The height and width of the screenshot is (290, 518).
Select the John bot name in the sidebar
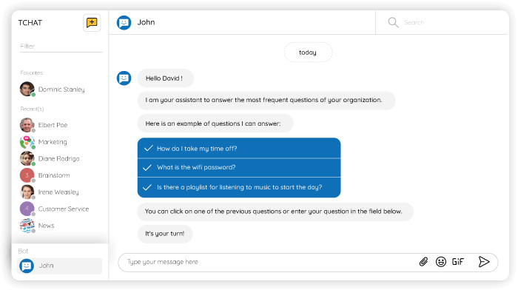click(46, 266)
